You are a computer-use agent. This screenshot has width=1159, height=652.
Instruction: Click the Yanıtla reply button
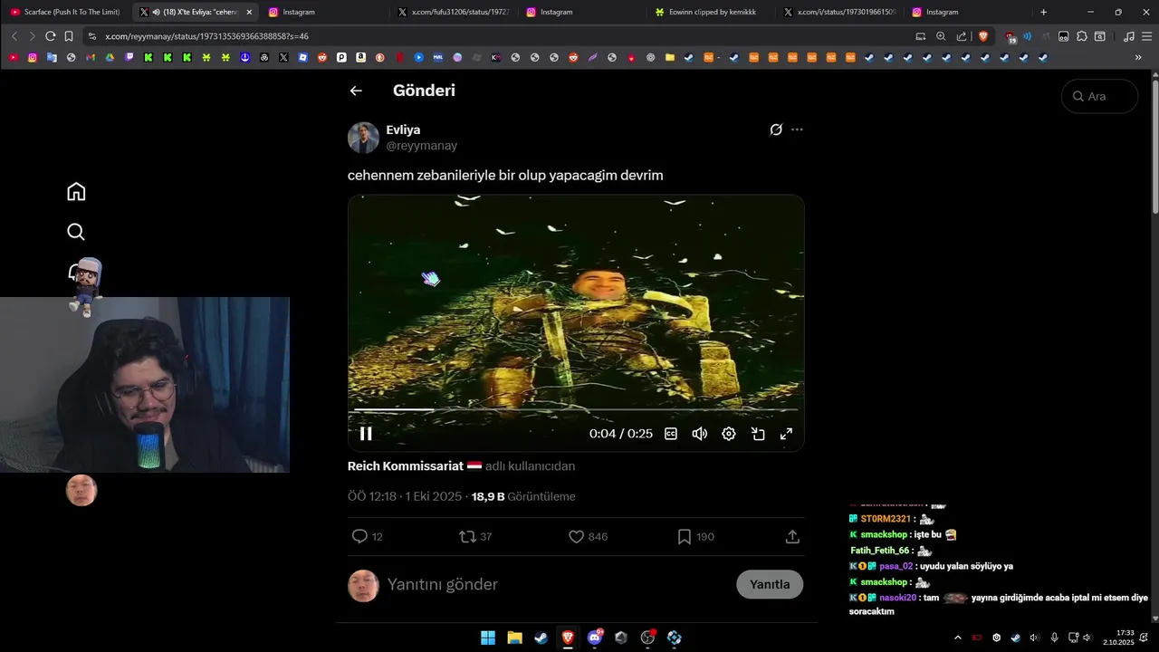(770, 584)
